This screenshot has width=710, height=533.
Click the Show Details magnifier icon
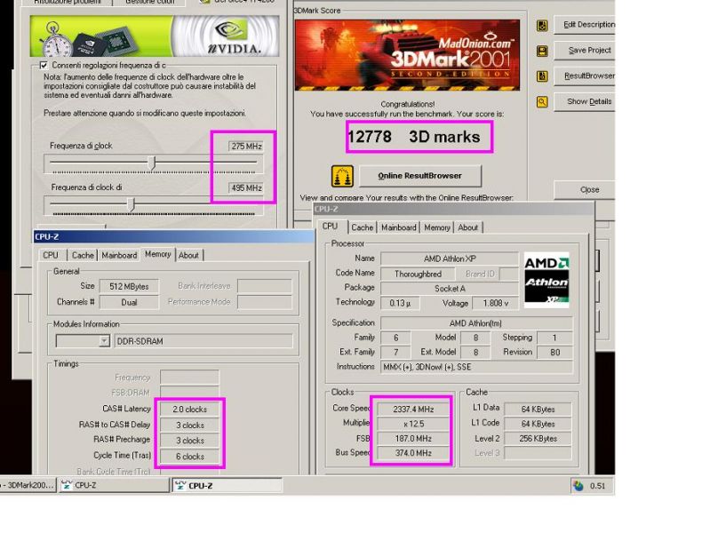[541, 102]
